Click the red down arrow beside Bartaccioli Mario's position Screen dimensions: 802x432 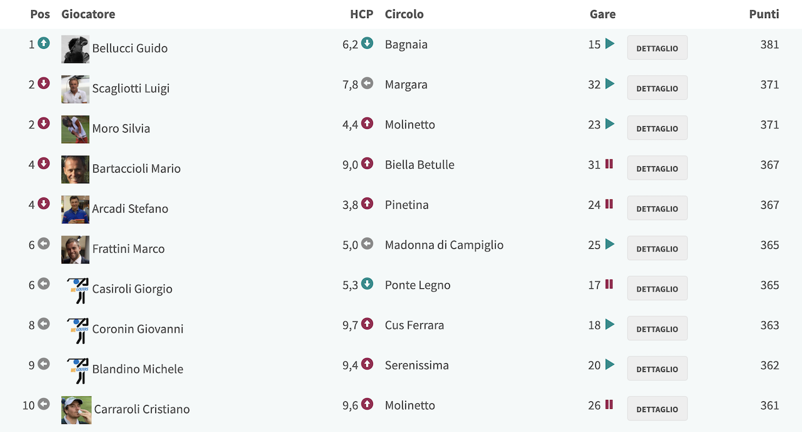click(x=43, y=163)
